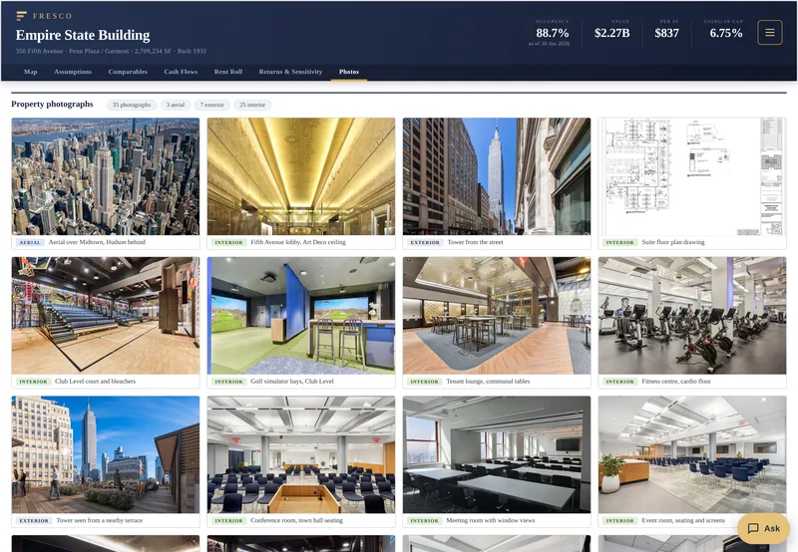Filter by 3 aerial chip

(176, 105)
